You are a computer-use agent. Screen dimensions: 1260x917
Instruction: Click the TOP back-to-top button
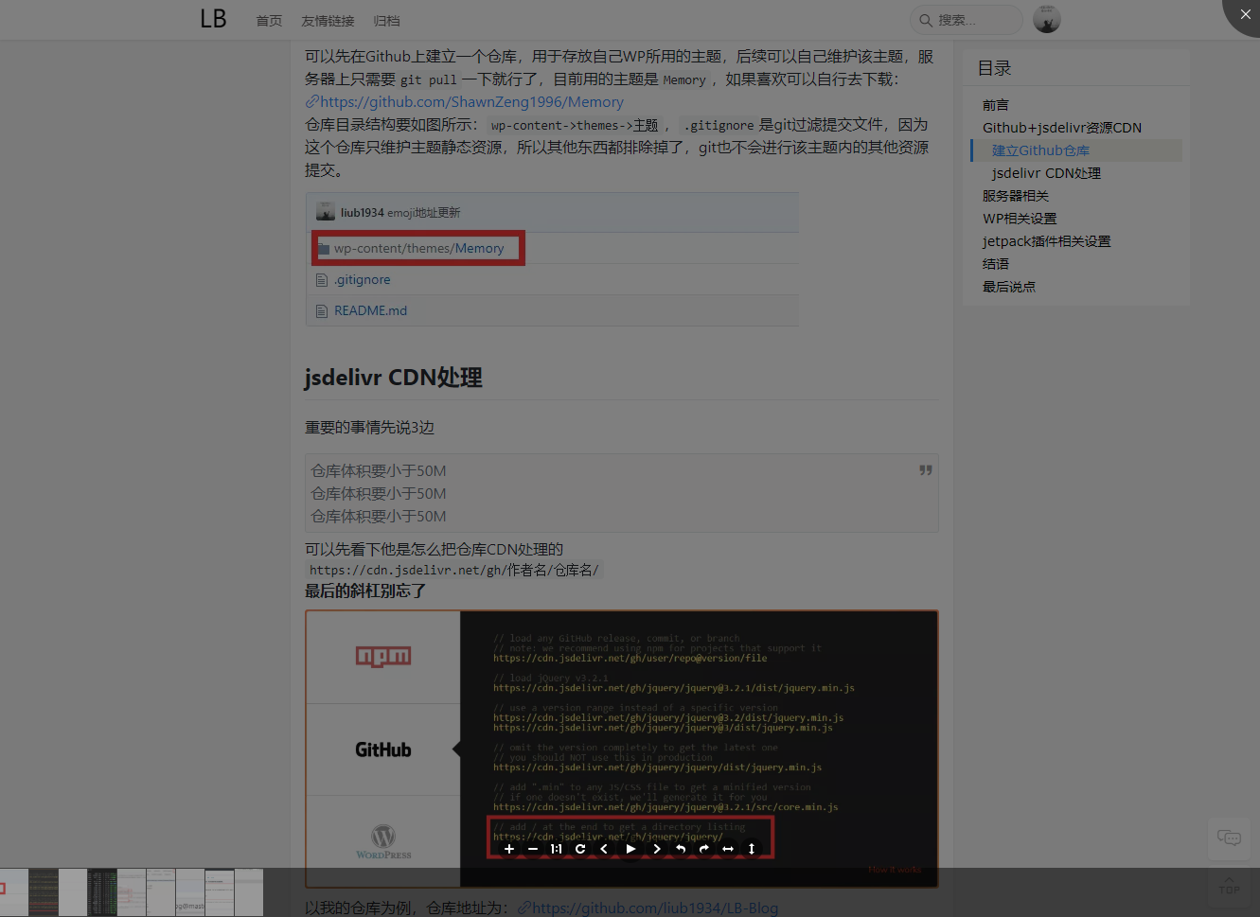coord(1229,887)
